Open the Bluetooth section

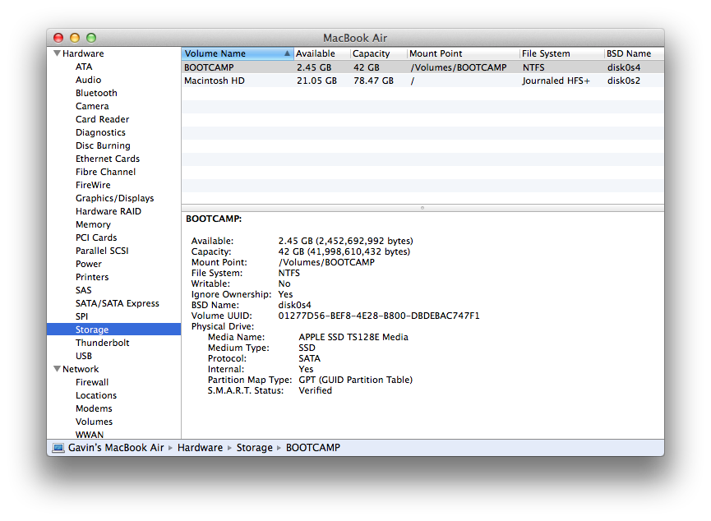pos(96,93)
